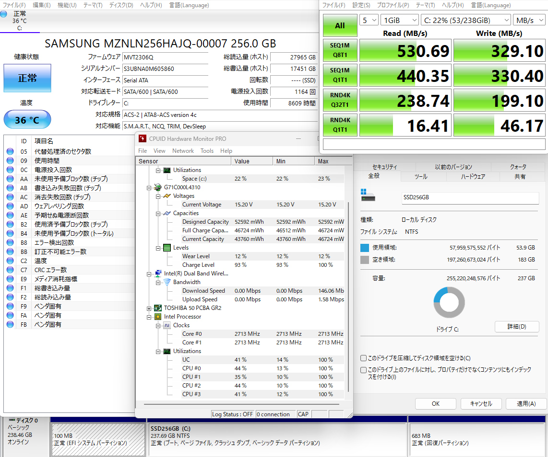
Task: Run All benchmarks in CrystalDiskMark
Action: coord(340,25)
